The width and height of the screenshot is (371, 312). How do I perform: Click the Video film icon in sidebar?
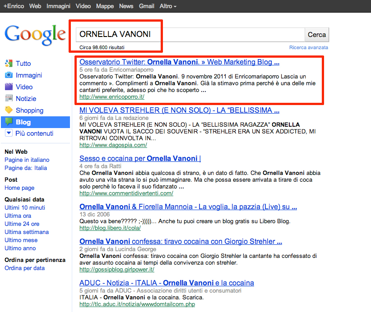click(x=9, y=87)
